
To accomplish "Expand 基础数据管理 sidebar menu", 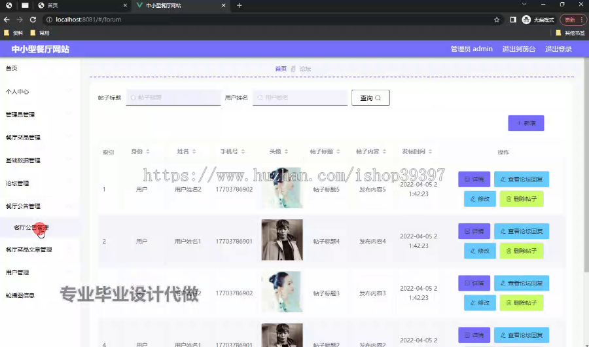I will point(39,160).
